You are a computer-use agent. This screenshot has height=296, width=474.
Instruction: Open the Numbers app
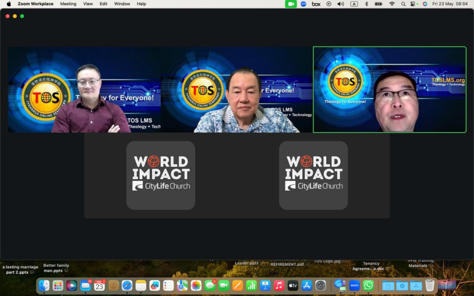tap(251, 285)
